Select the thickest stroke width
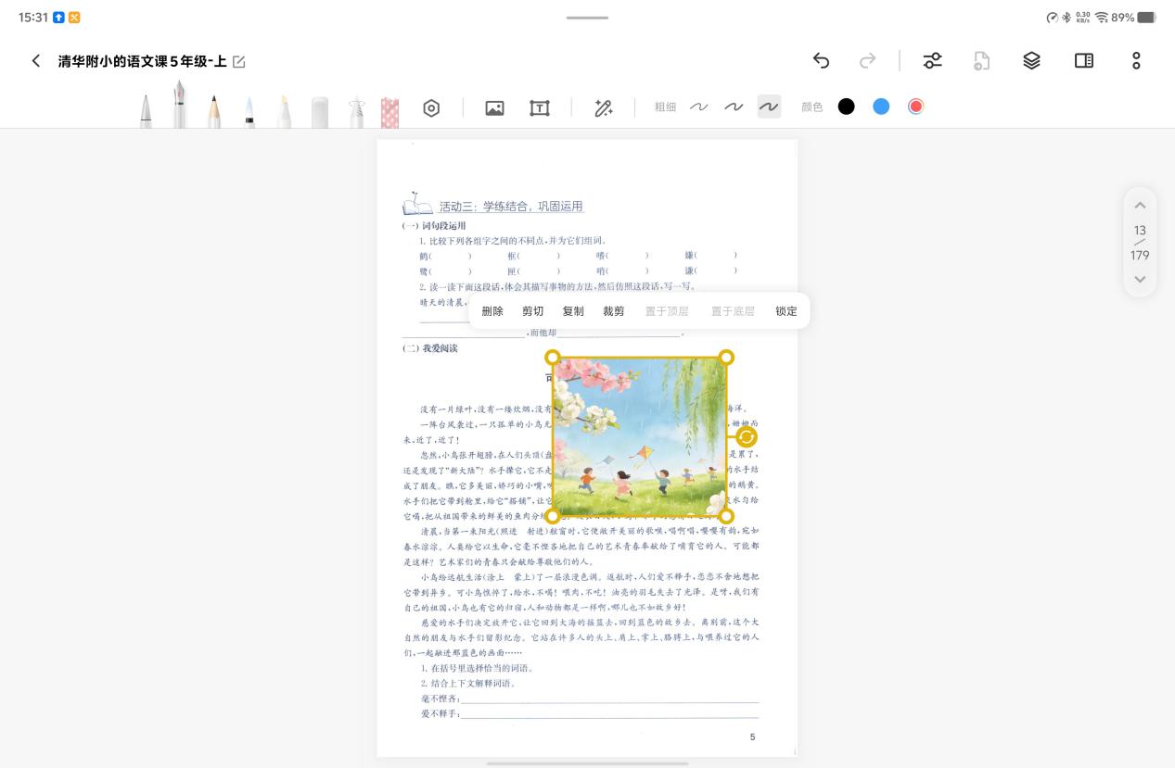 (x=769, y=107)
